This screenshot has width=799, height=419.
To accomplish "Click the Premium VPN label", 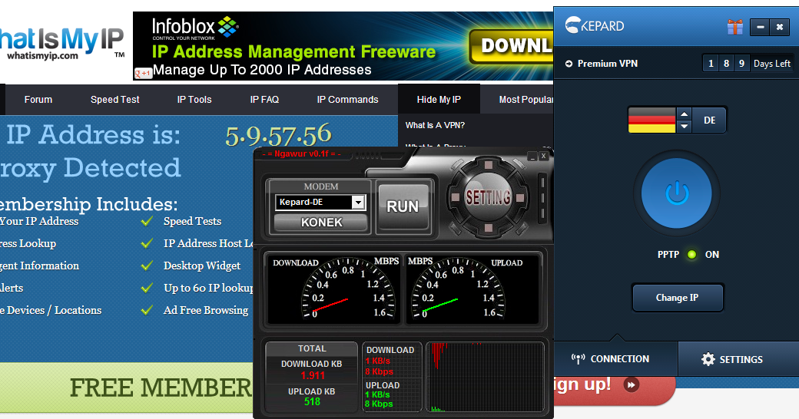I will click(608, 64).
